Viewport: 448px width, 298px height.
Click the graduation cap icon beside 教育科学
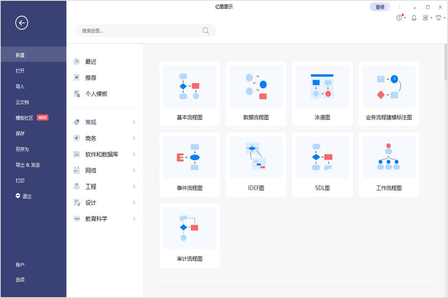77,219
